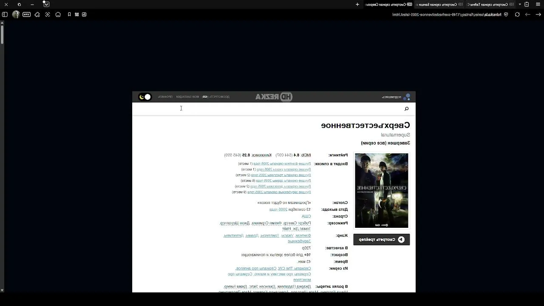The height and width of the screenshot is (306, 544).
Task: Open the tab islands clipboard icon
Action: (527, 4)
